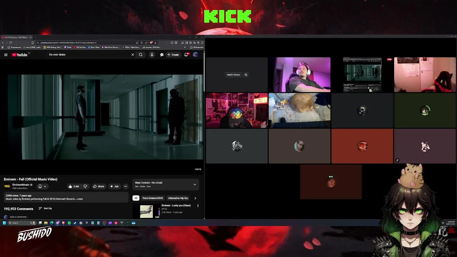Screen dimensions: 457x257
Task: Open the Twitch bookmark
Action: [68, 47]
